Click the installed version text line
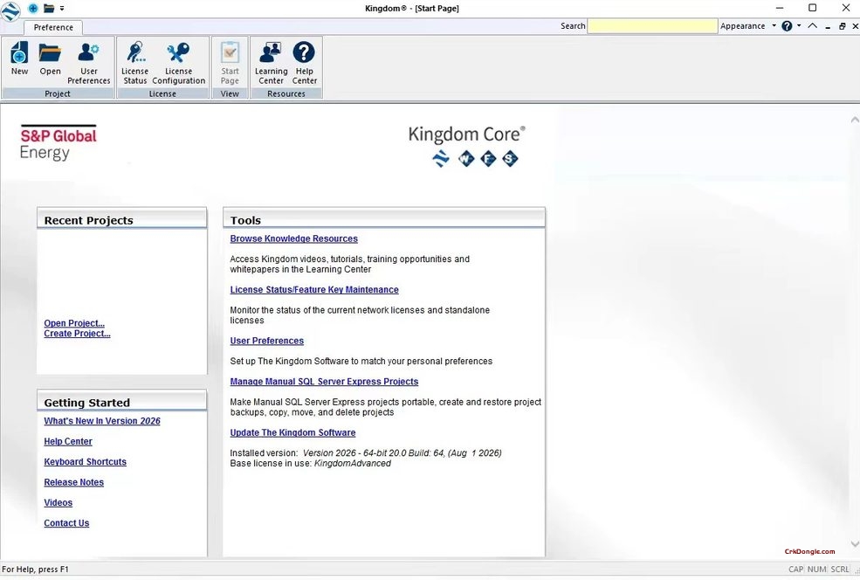Image resolution: width=860 pixels, height=580 pixels. click(x=366, y=452)
